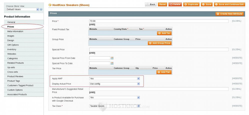
Task: Open the Display Actual Price dropdown
Action: pyautogui.click(x=114, y=84)
